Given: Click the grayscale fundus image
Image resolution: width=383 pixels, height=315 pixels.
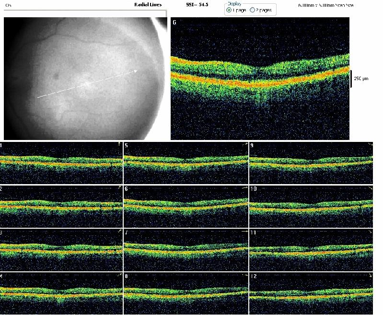Looking at the screenshot, I should pos(84,79).
